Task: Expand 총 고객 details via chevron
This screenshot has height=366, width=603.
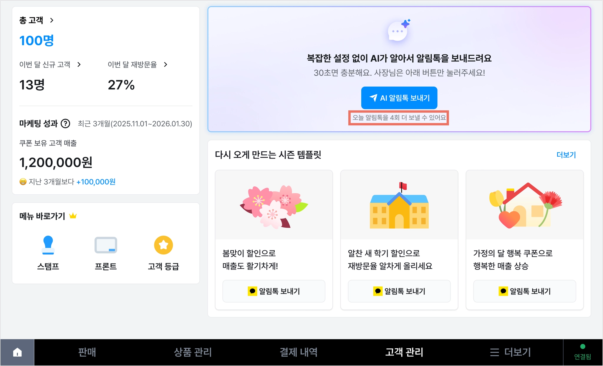Action: tap(52, 20)
